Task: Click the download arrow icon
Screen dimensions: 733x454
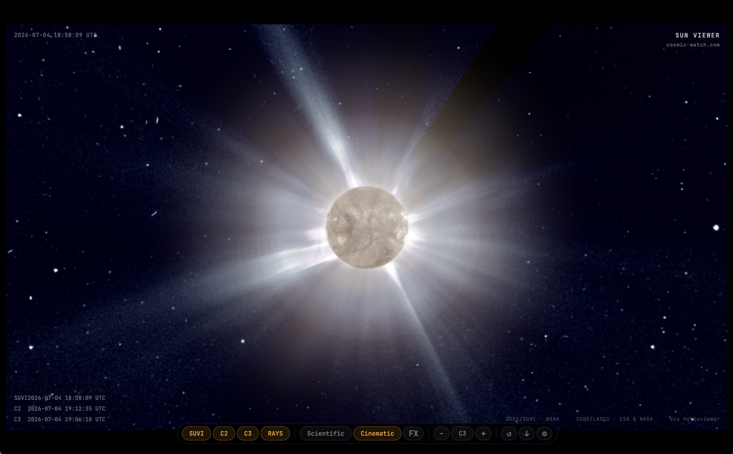Action: pos(526,434)
